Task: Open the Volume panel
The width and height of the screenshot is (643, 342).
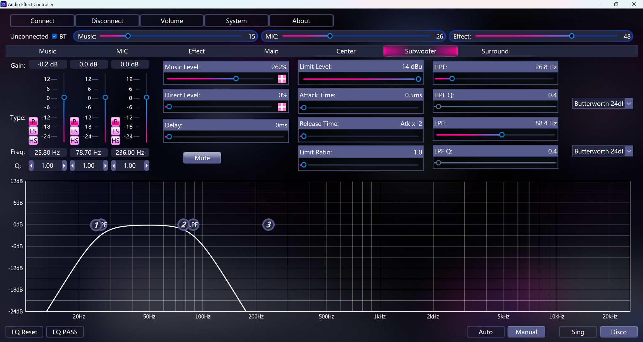Action: (x=172, y=21)
